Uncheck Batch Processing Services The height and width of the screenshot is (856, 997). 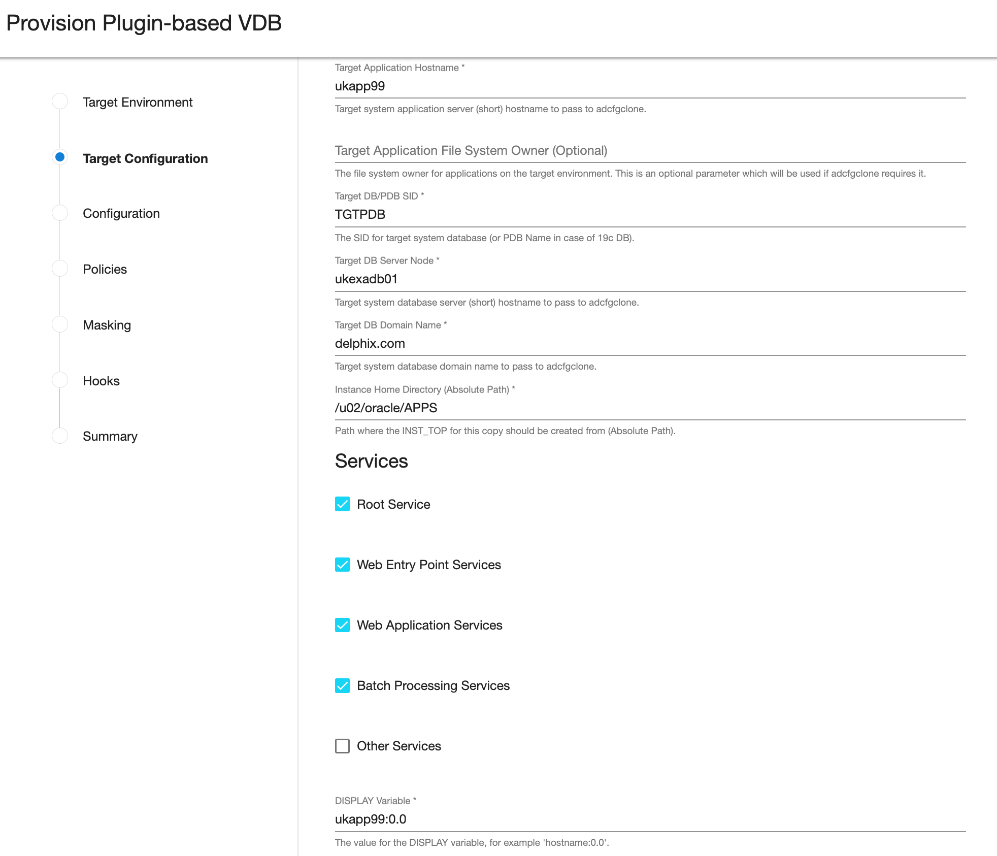click(343, 685)
